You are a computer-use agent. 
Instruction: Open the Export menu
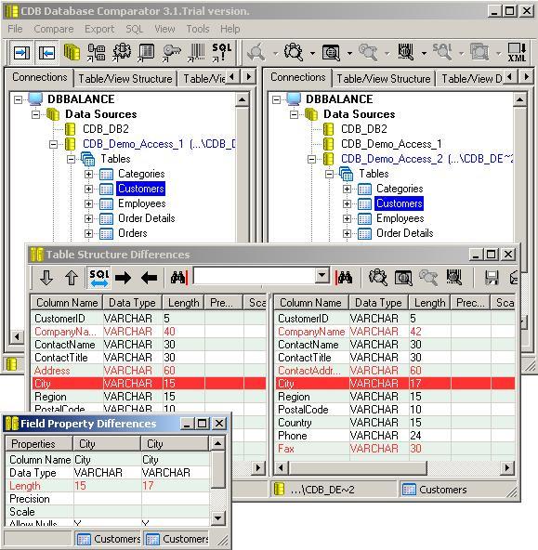point(99,29)
